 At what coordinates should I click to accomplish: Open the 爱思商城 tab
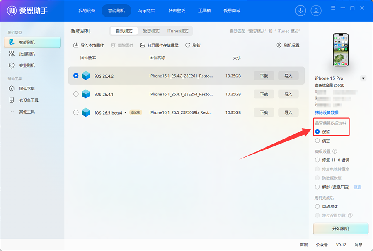(232, 11)
